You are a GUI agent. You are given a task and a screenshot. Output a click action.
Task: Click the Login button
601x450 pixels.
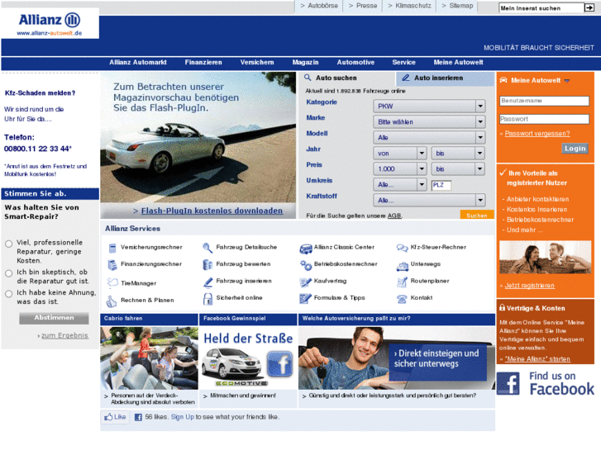coord(575,149)
